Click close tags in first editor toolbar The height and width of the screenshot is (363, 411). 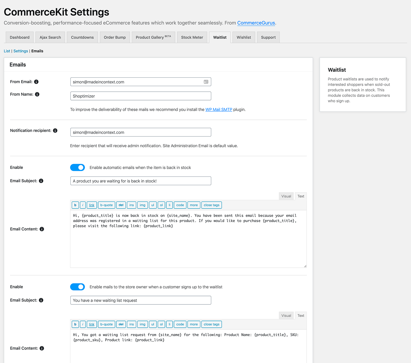pyautogui.click(x=212, y=205)
